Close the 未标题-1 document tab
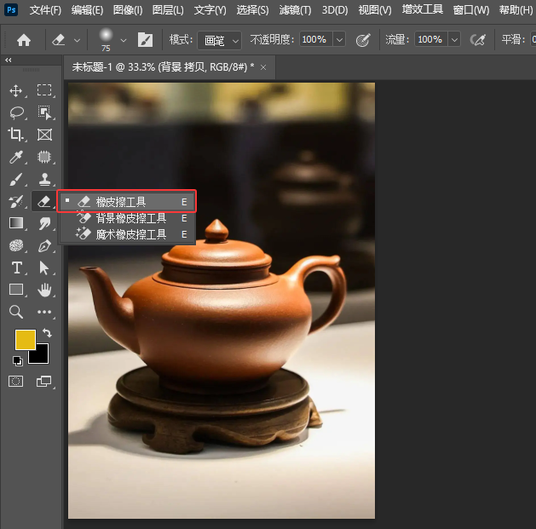This screenshot has height=529, width=536. 263,67
